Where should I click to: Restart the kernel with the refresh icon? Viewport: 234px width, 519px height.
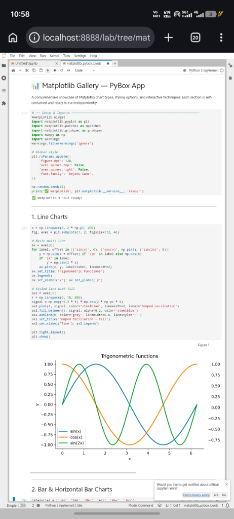point(62,70)
